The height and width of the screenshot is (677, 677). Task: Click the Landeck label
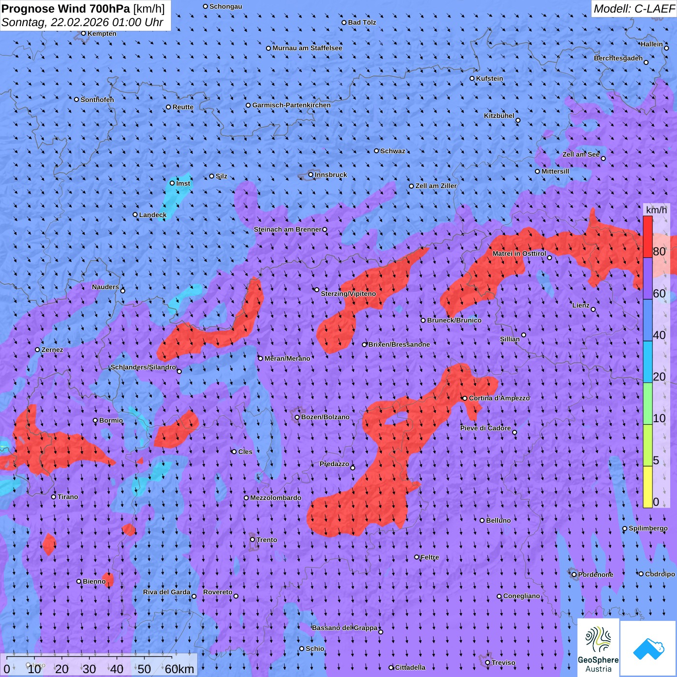click(153, 215)
